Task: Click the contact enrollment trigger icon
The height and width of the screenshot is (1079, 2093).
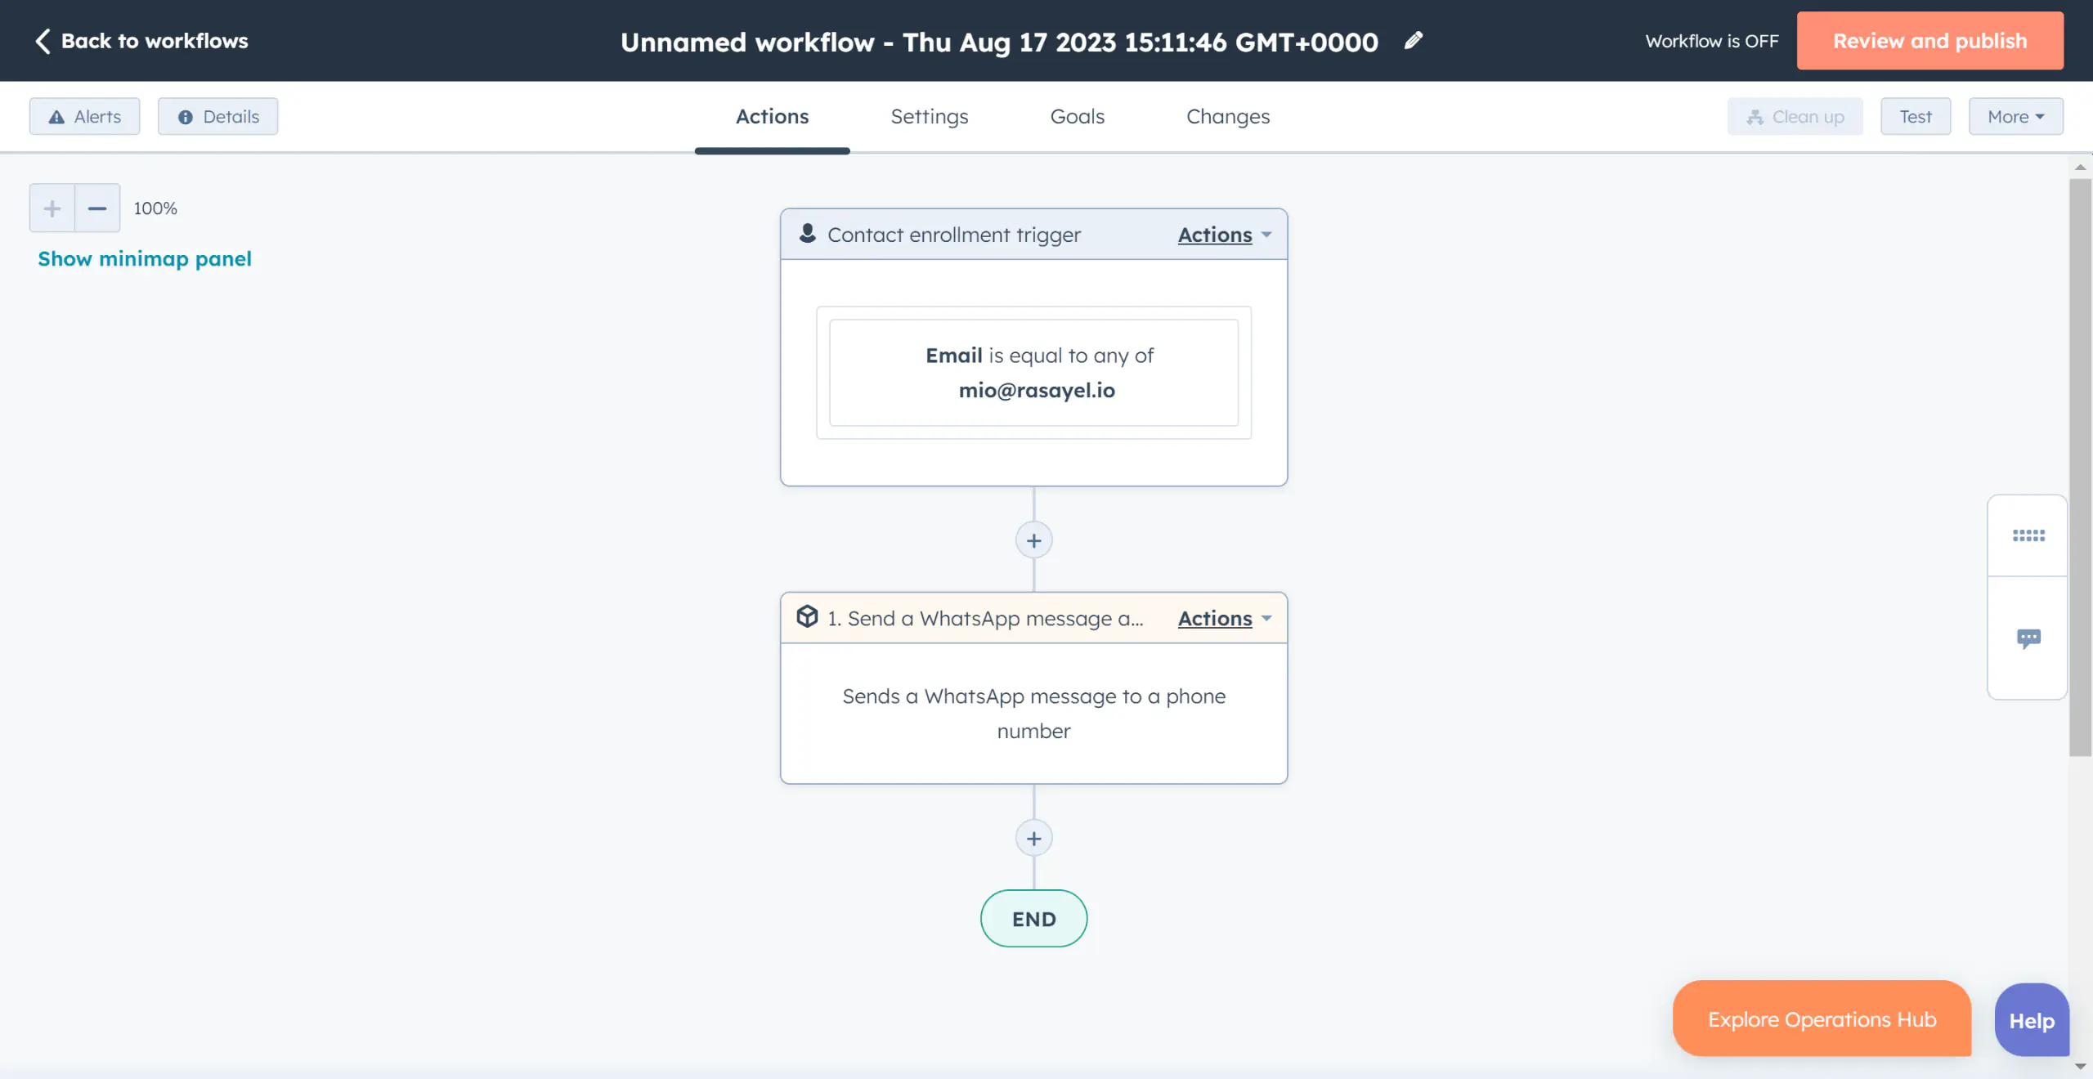Action: pos(808,233)
